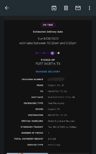Viewport: 96px width, 154px height.
Task: Select the FORT WORTH, TX location text
Action: [48, 64]
